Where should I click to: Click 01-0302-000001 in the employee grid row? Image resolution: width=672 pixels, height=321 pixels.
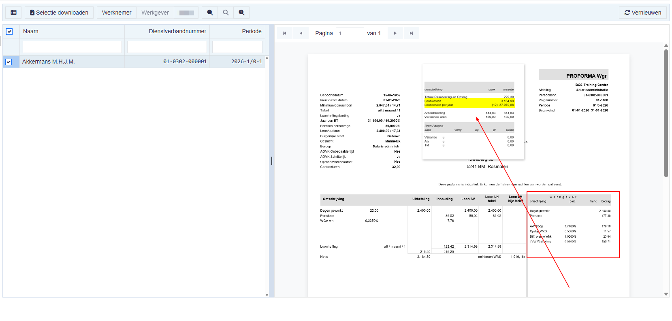185,62
